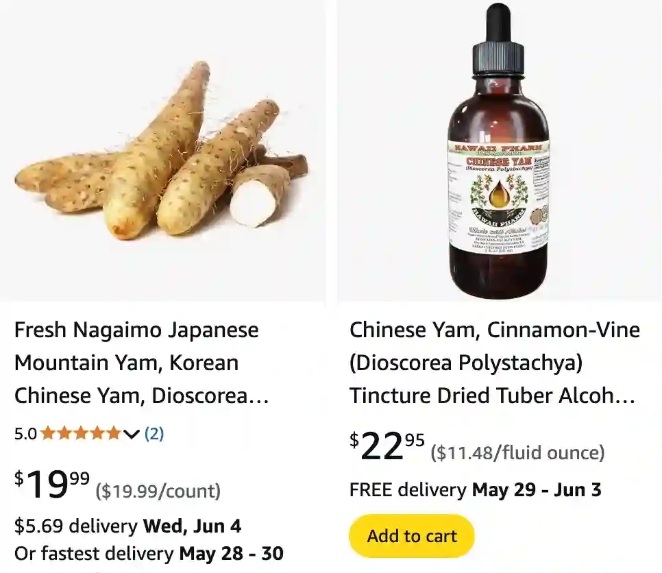Image resolution: width=662 pixels, height=573 pixels.
Task: Add the Chinese Yam tincture to cart
Action: (412, 536)
